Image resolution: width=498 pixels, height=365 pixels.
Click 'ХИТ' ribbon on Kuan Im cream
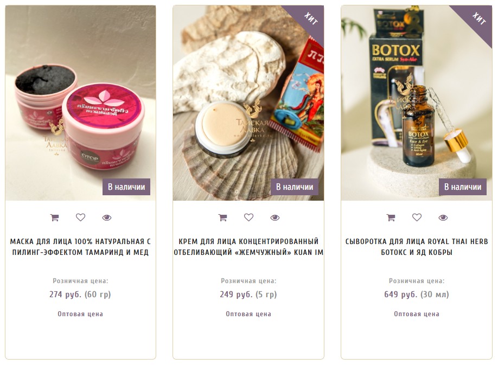click(310, 19)
